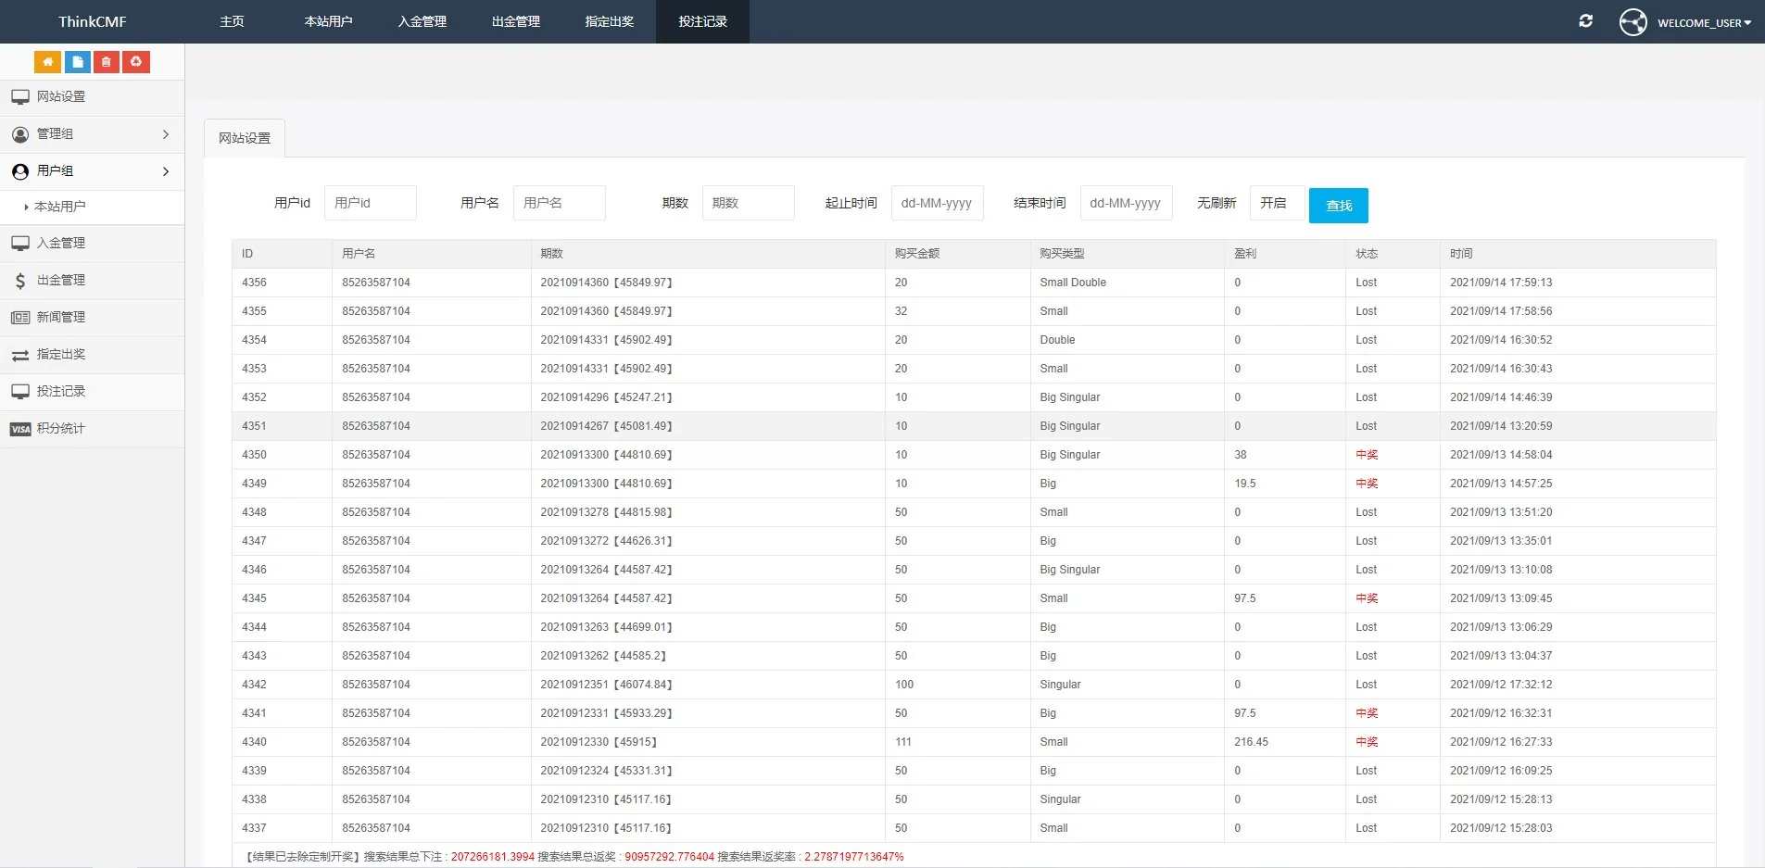Open the WELCOME_USER dropdown menu

(1703, 23)
